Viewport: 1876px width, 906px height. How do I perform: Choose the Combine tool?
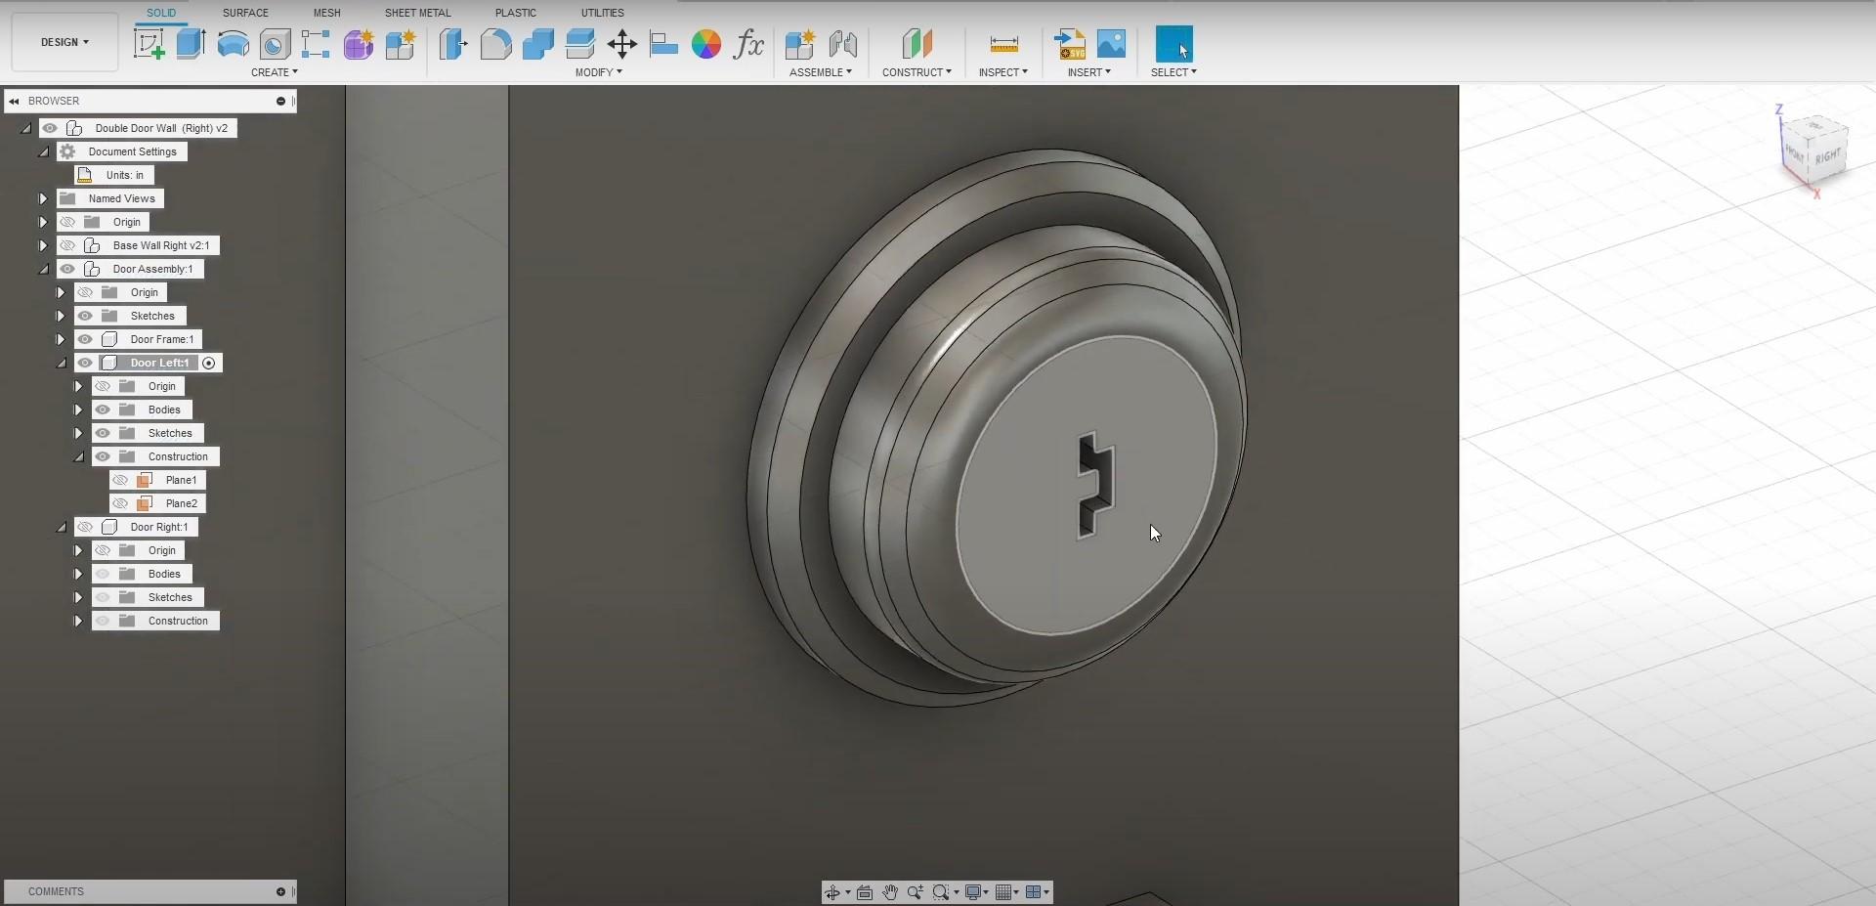[x=537, y=44]
